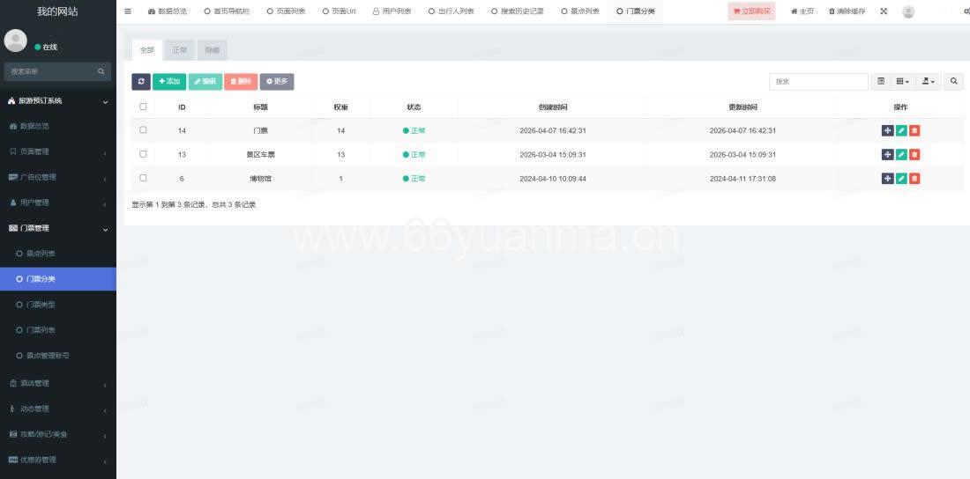Image resolution: width=970 pixels, height=479 pixels.
Task: Click the 编辑 toolbar button
Action: click(205, 82)
